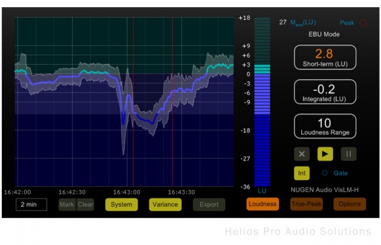This screenshot has width=381, height=245.
Task: Click the LU unit label under the meter
Action: pos(262,191)
